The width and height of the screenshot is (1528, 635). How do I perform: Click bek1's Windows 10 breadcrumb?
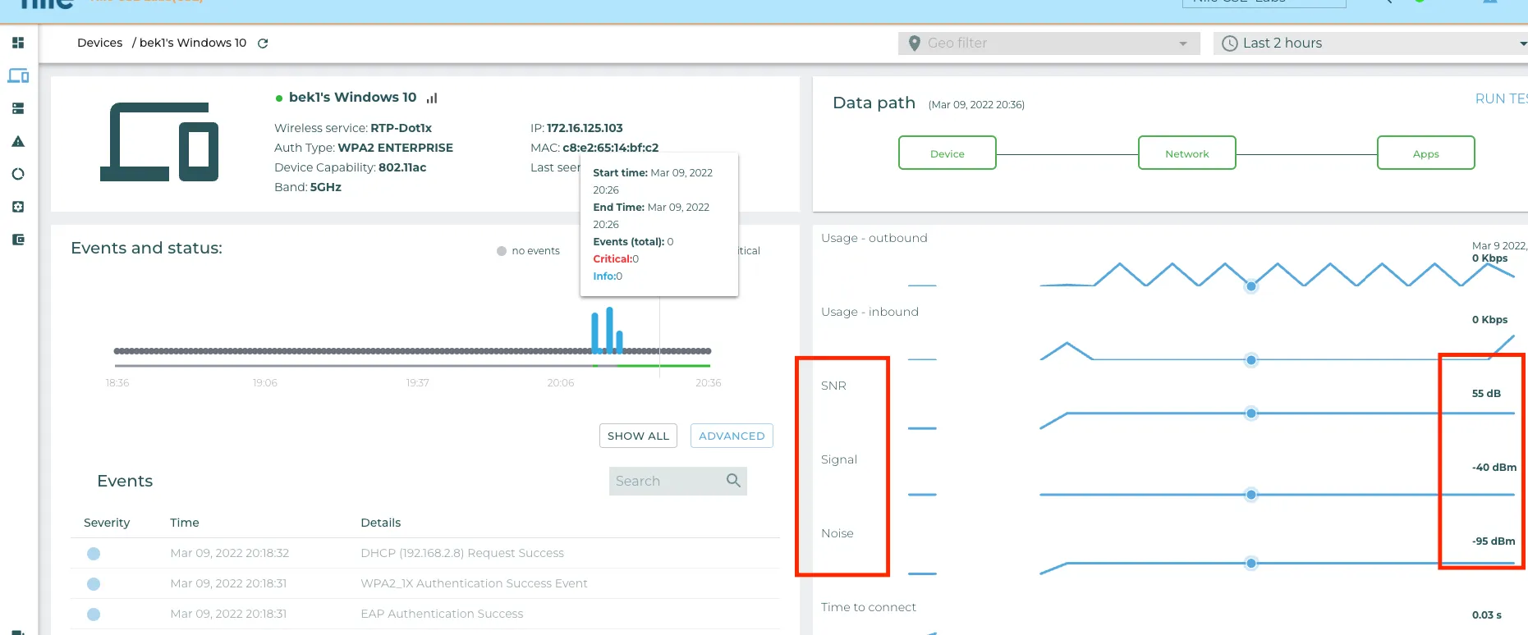(x=193, y=43)
